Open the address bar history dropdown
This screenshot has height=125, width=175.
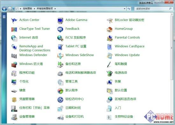(124, 9)
